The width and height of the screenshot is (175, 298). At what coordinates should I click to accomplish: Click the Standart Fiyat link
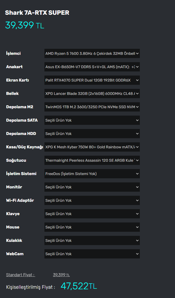point(20,275)
